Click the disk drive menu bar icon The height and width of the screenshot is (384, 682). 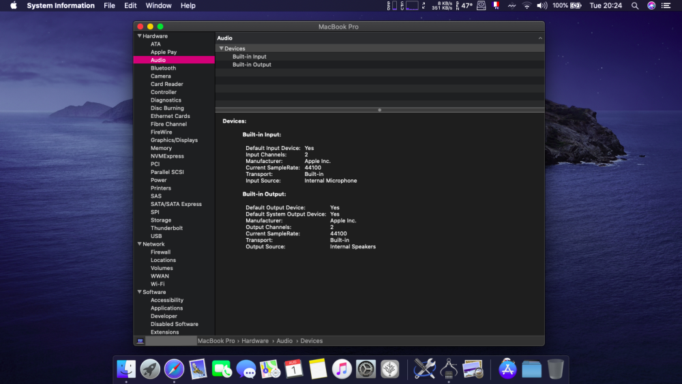(x=481, y=5)
